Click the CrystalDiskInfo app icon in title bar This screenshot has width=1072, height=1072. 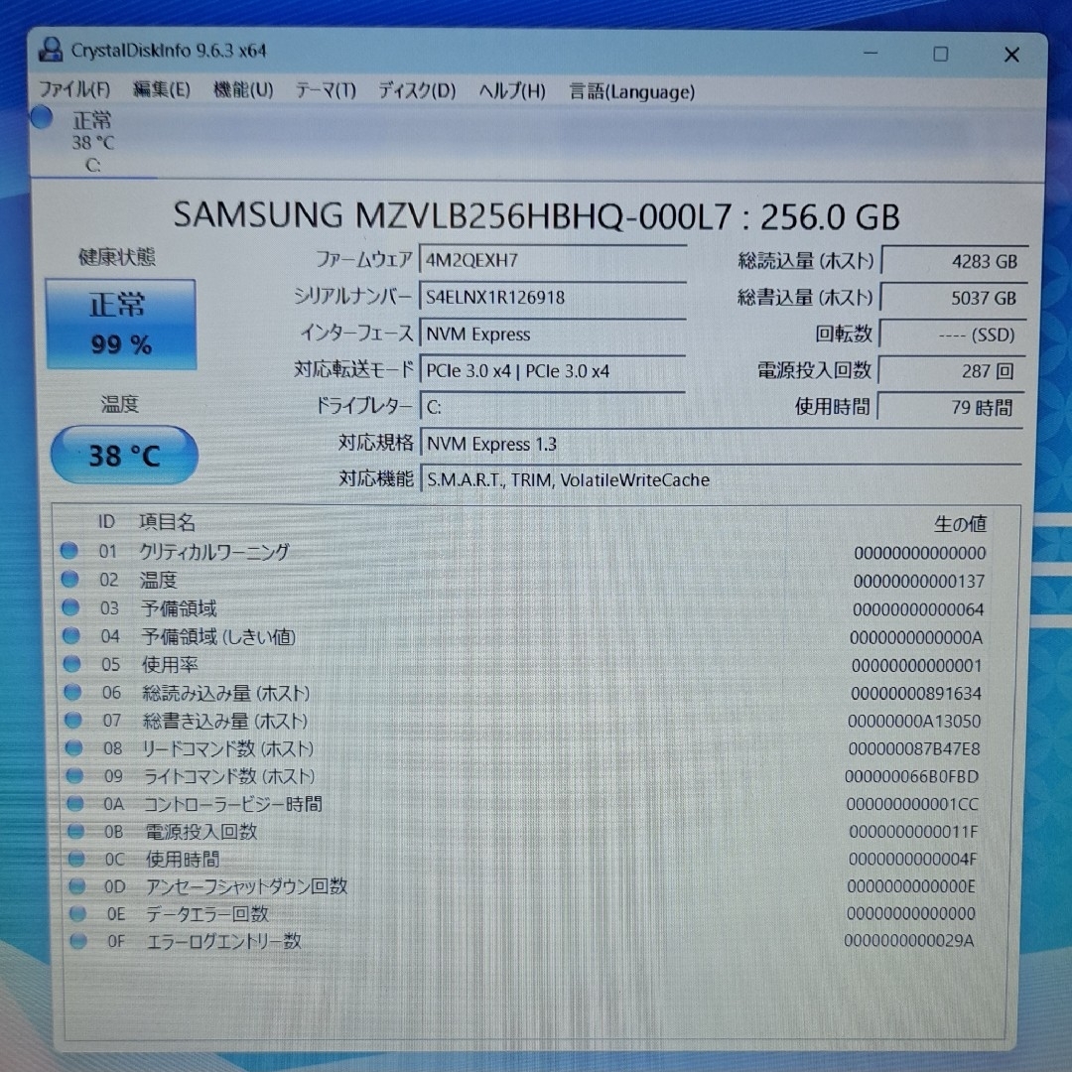pos(50,50)
